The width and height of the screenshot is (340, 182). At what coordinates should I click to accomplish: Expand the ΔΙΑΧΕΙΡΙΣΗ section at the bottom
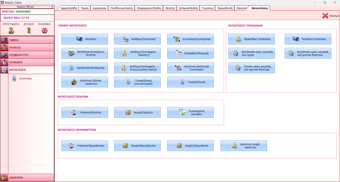[27, 178]
